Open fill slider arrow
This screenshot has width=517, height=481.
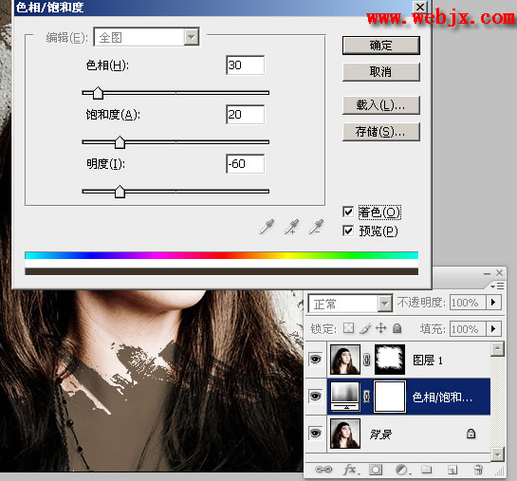point(493,328)
